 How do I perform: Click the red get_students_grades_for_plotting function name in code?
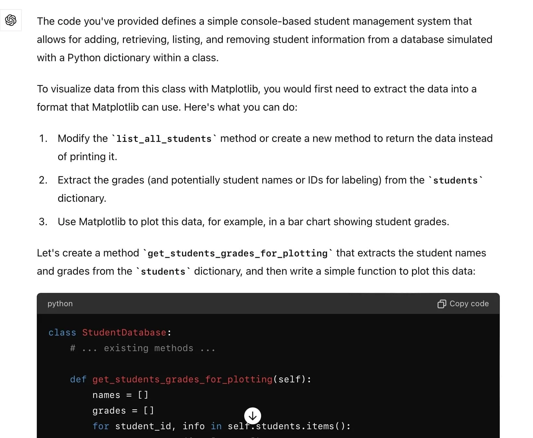tap(182, 379)
